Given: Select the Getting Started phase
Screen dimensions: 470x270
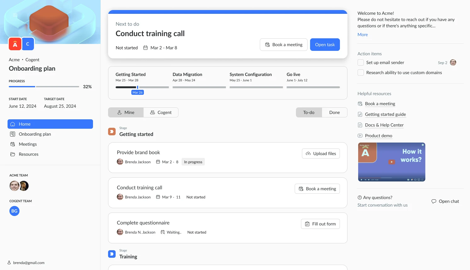Looking at the screenshot, I should click(x=131, y=74).
